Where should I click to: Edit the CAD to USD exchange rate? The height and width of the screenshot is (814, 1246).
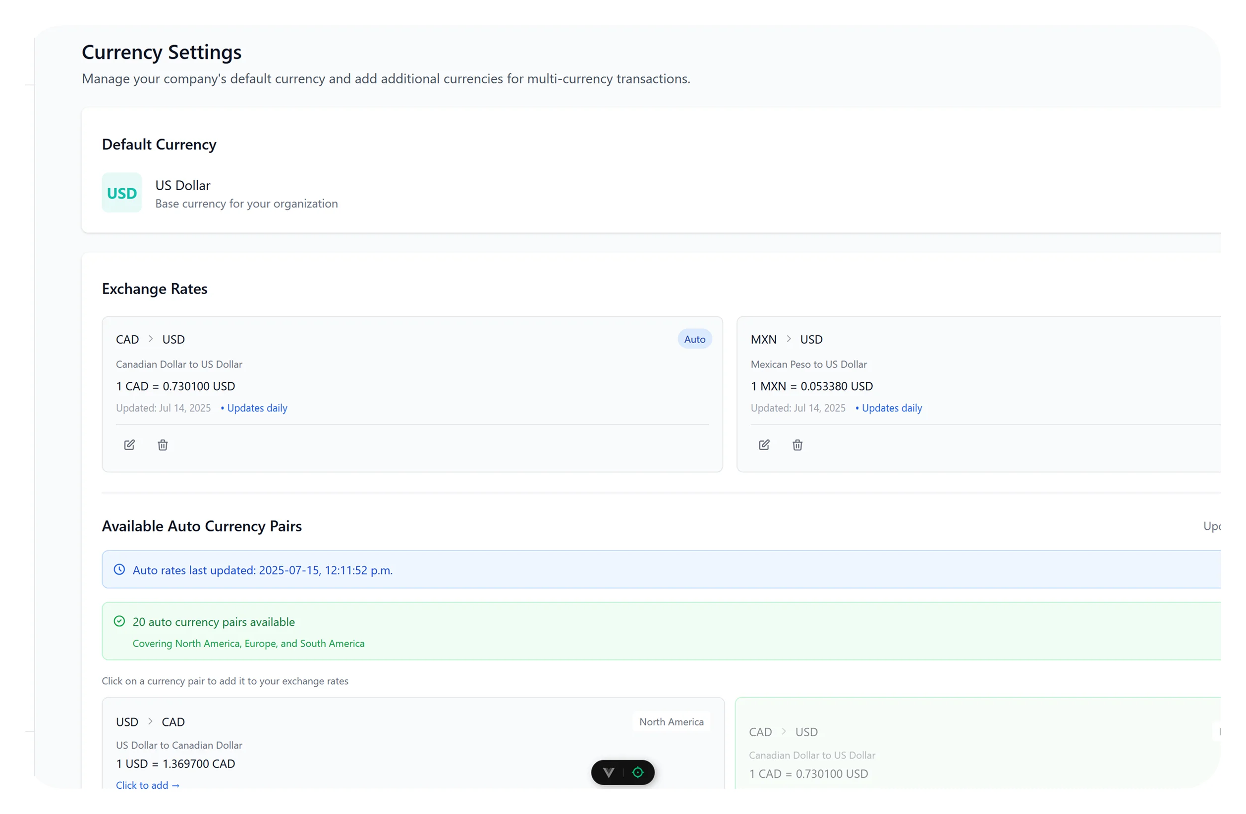pos(129,445)
